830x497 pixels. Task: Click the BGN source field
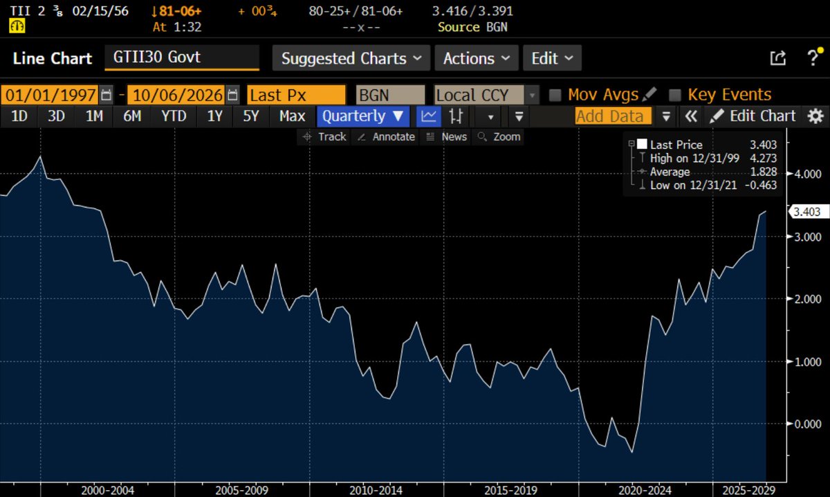(x=390, y=95)
